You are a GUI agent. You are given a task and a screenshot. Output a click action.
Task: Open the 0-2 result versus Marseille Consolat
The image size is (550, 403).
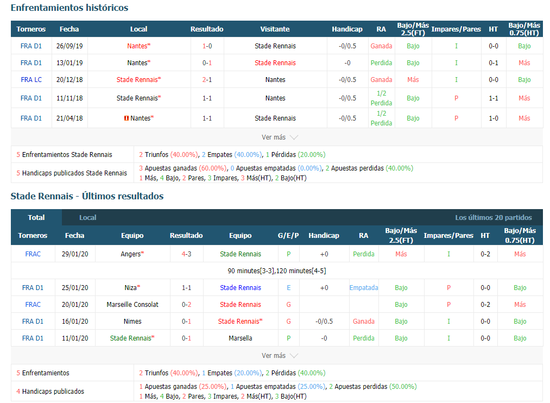tap(187, 305)
